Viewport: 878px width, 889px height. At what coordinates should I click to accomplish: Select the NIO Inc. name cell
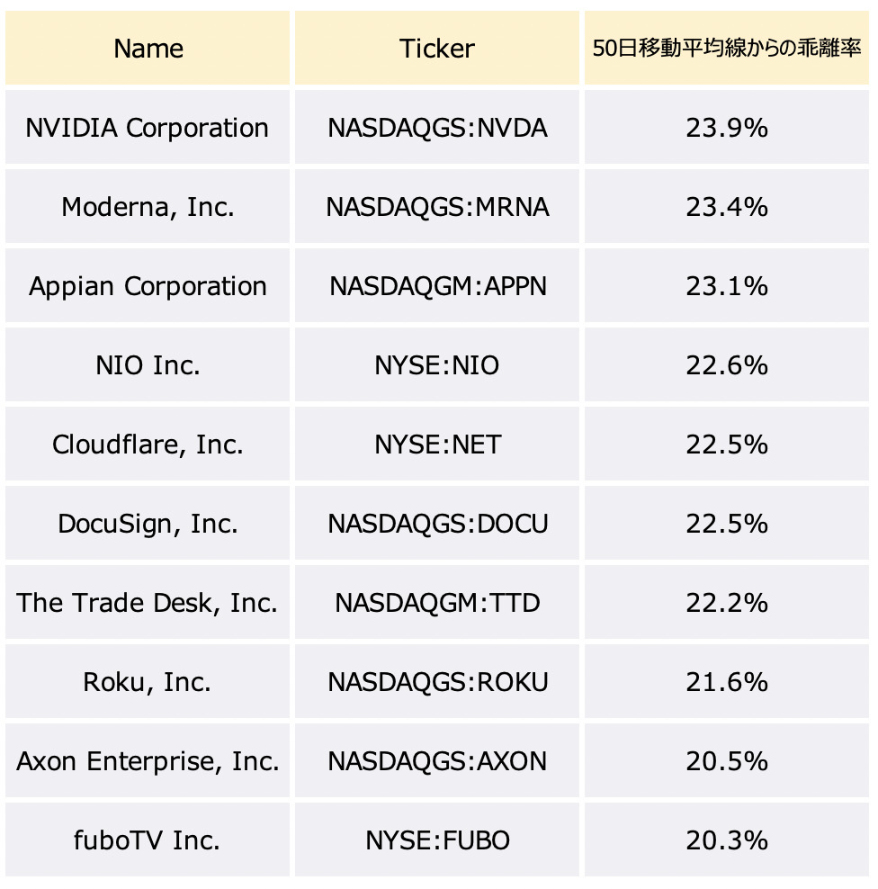[148, 364]
